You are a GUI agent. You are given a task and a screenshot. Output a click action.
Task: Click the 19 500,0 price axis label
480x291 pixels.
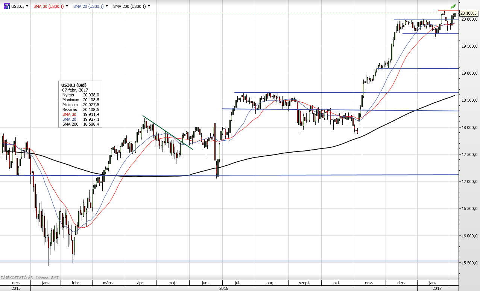pos(470,46)
